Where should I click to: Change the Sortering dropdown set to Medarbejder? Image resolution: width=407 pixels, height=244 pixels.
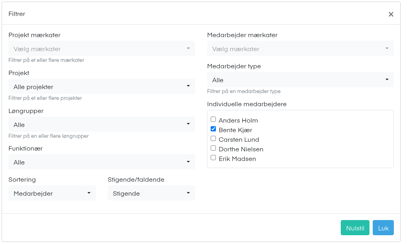(x=52, y=193)
